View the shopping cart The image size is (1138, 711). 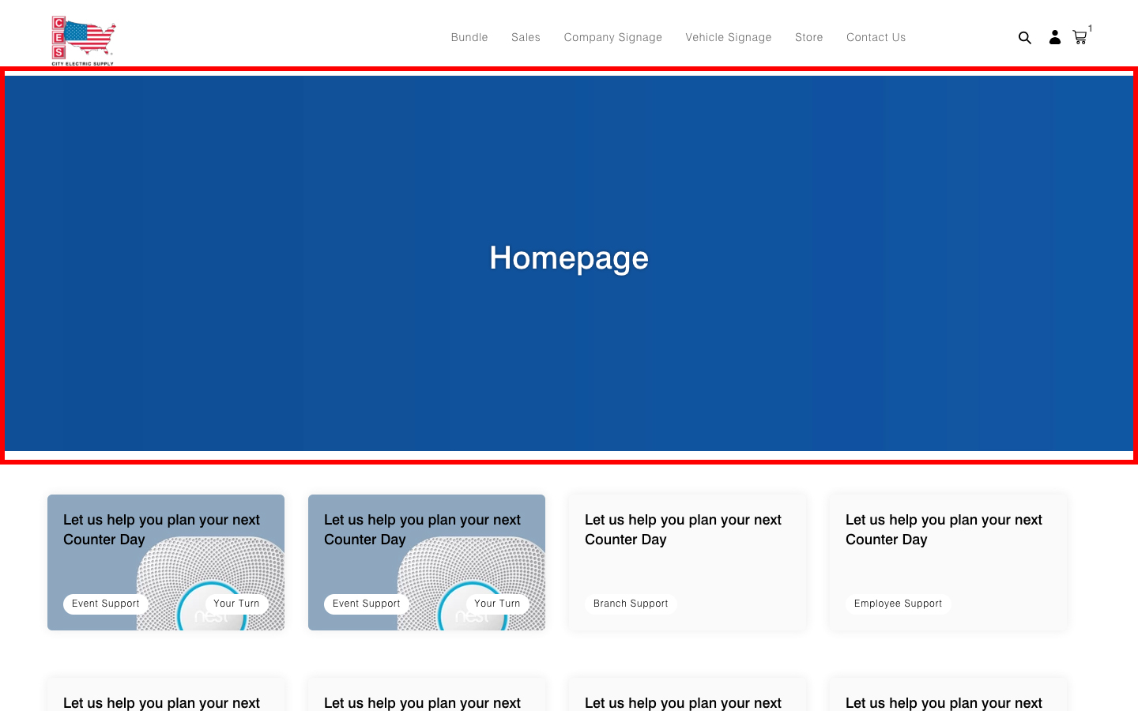1080,38
